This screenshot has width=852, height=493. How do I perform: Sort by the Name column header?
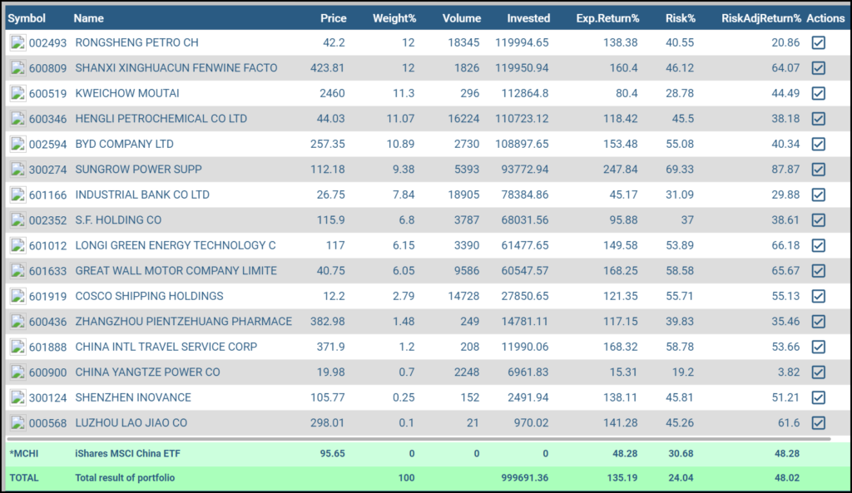coord(88,18)
